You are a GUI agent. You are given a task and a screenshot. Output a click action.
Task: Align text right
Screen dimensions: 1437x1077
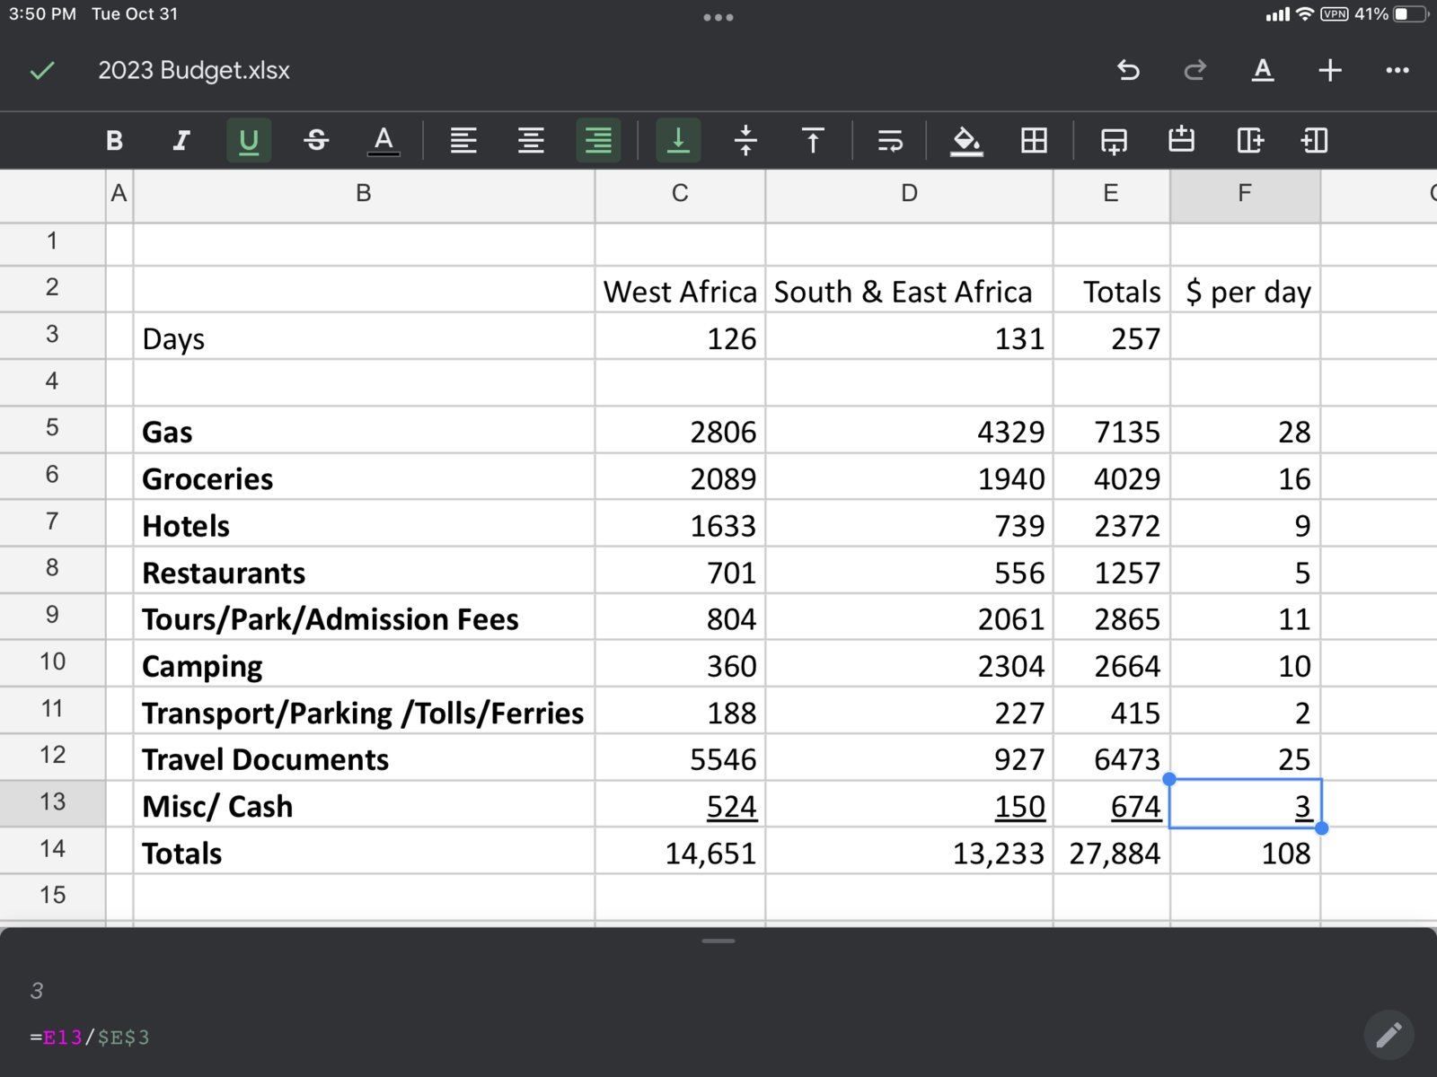coord(598,140)
